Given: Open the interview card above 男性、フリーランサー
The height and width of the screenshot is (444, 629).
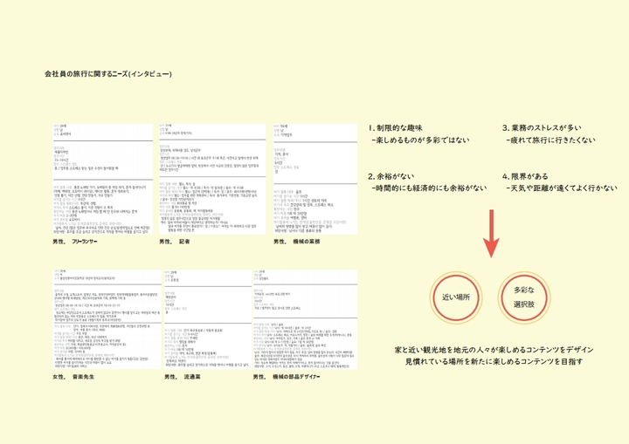Looking at the screenshot, I should pos(103,179).
